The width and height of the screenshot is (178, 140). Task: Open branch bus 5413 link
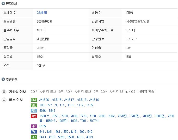coord(42,137)
